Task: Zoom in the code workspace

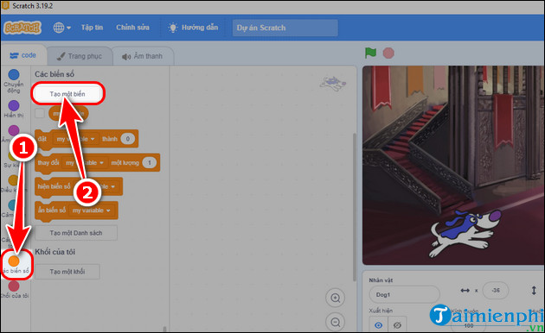Action: [x=335, y=298]
